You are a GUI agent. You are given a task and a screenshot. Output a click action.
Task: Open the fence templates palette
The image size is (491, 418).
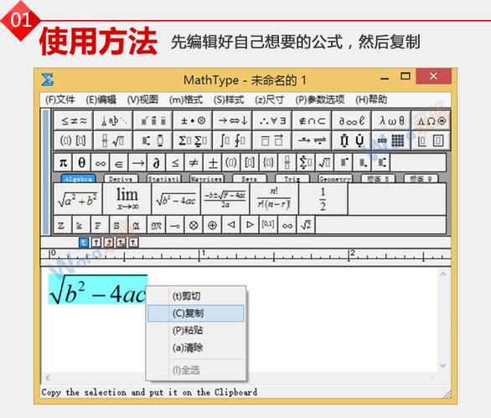click(73, 140)
